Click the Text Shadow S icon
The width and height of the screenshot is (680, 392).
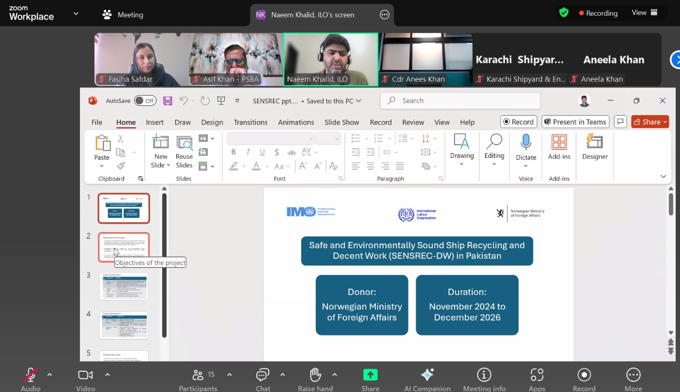(x=277, y=152)
